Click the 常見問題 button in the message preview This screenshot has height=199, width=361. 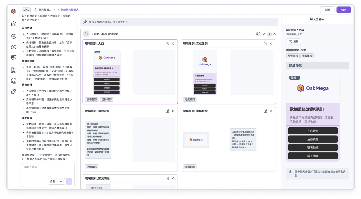[x=313, y=156]
